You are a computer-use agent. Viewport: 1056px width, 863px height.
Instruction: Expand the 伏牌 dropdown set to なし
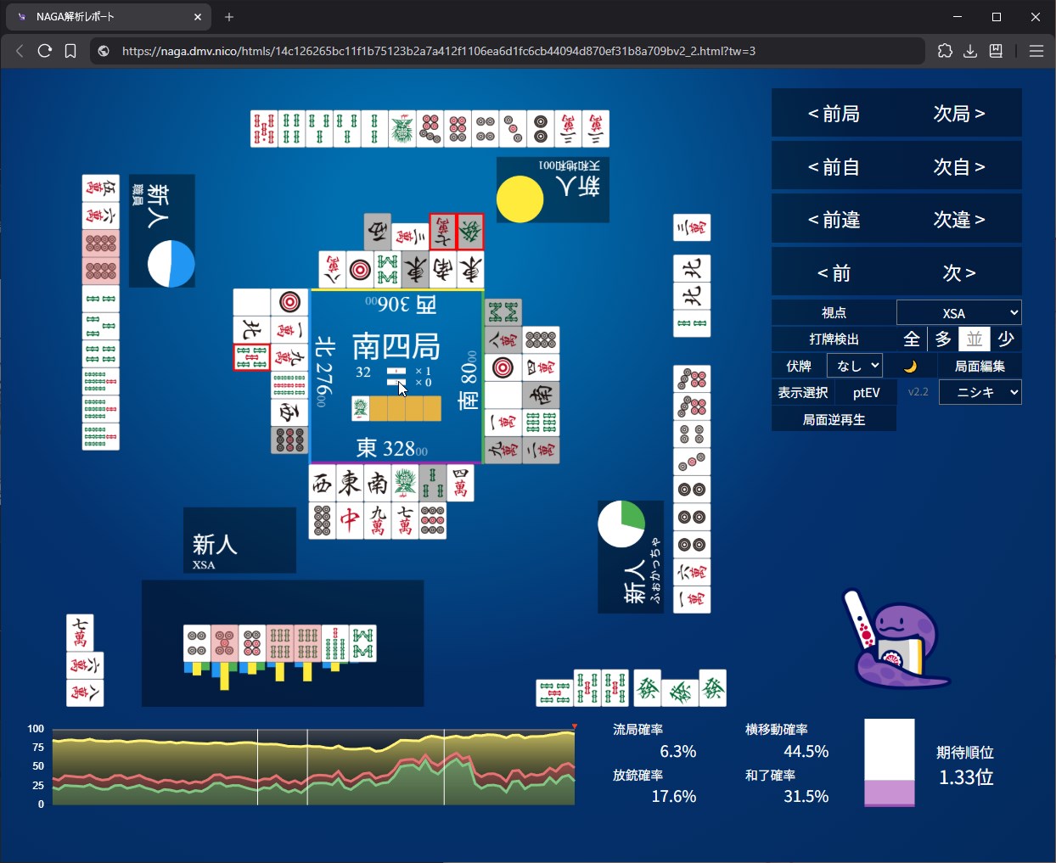pyautogui.click(x=854, y=366)
